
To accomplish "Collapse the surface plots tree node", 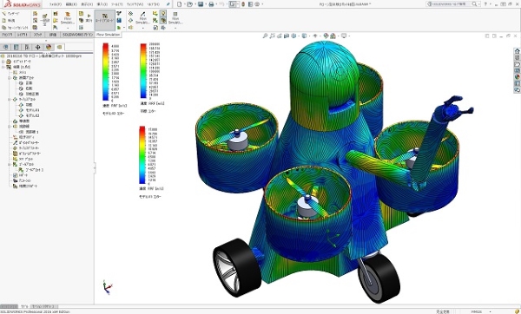I will coord(10,99).
